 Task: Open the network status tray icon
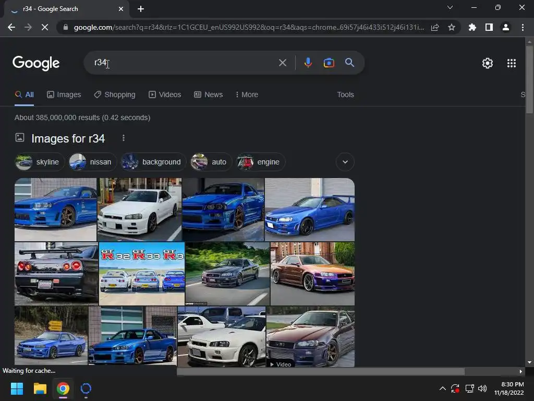click(470, 388)
